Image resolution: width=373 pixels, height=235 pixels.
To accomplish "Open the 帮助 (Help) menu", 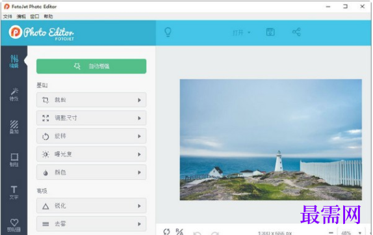I will [48, 16].
